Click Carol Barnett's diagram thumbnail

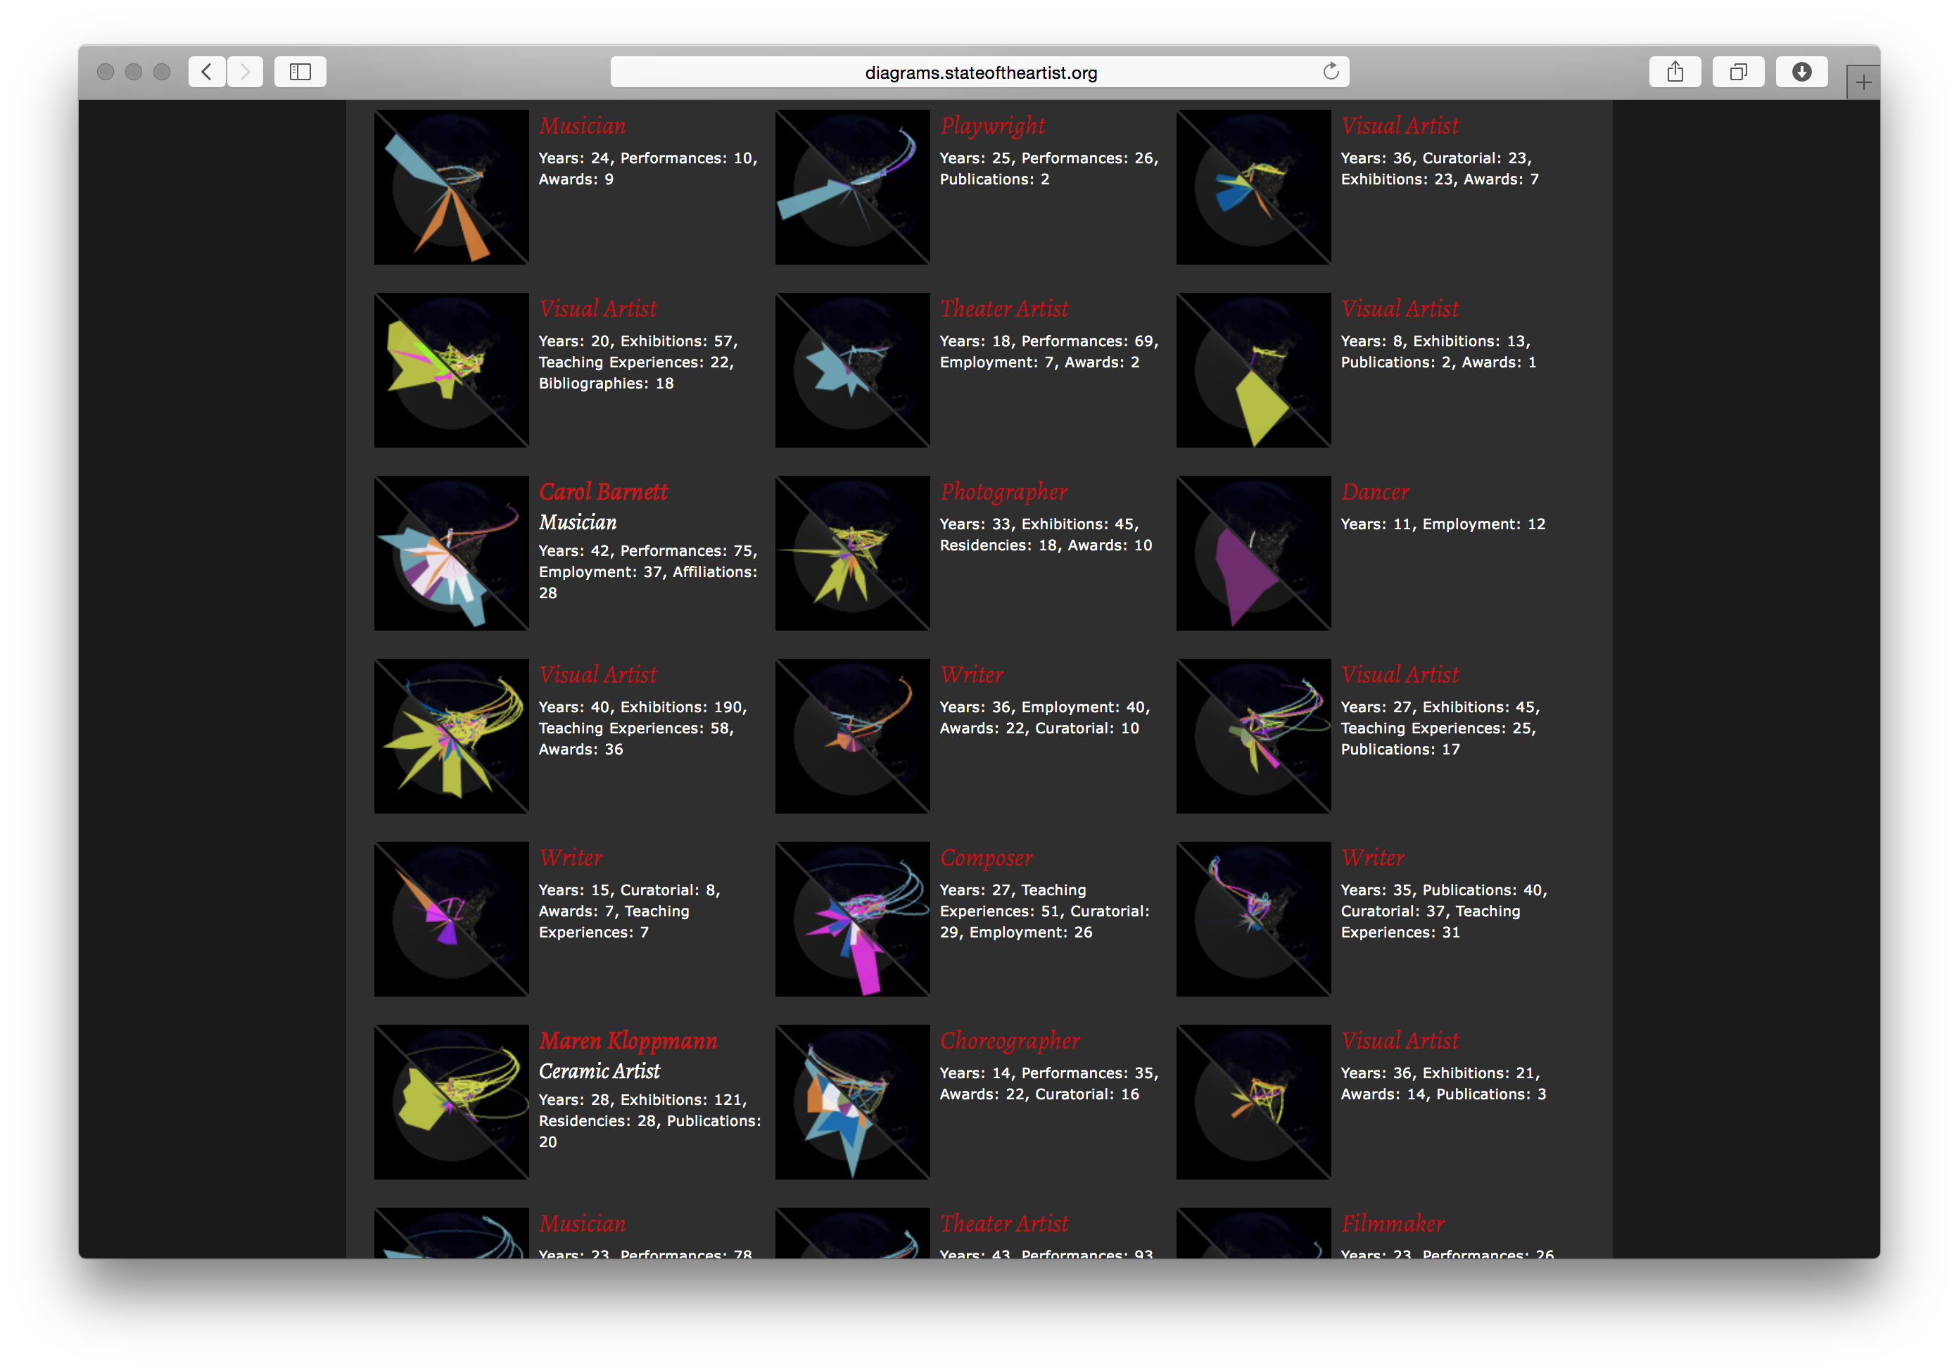(450, 553)
